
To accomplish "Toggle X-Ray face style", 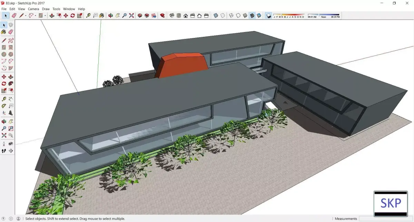I will (216, 16).
